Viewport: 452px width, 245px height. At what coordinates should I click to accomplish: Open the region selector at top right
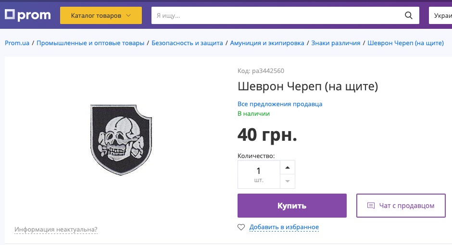440,15
